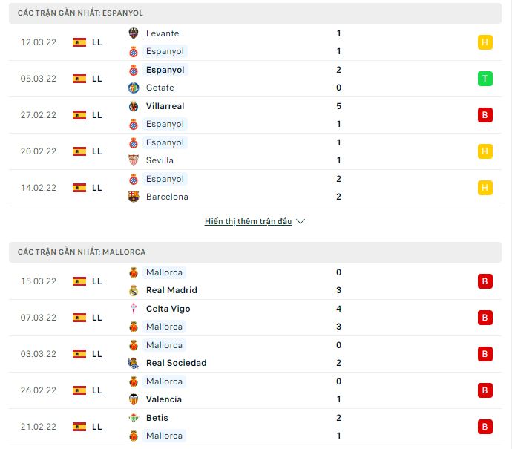Click the Valencia club crest icon
This screenshot has width=512, height=449.
(134, 399)
